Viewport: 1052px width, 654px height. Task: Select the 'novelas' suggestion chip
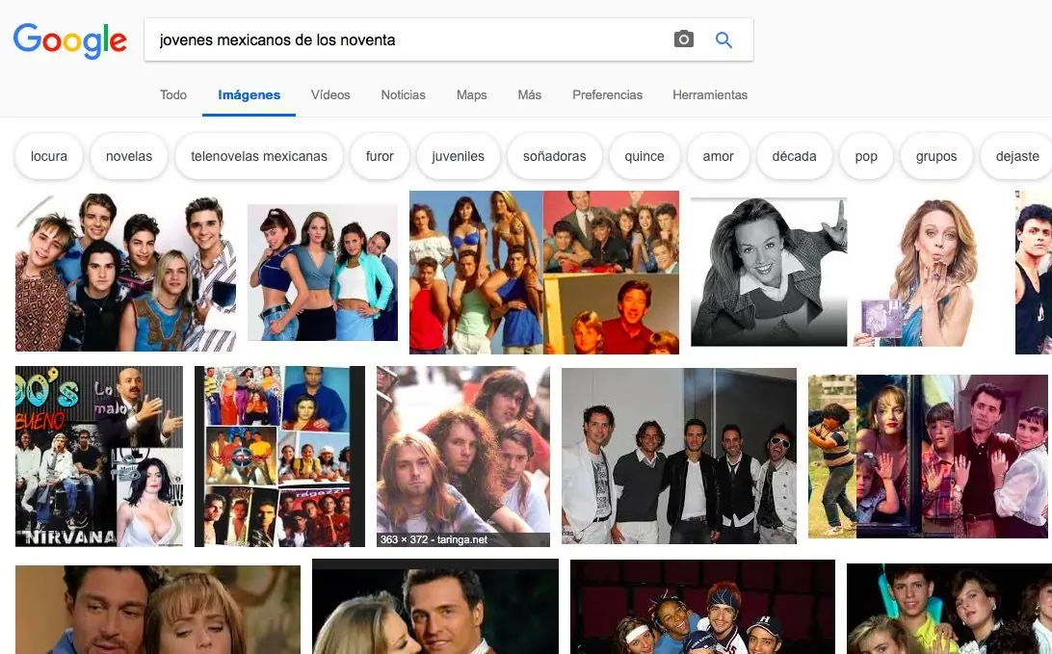129,156
